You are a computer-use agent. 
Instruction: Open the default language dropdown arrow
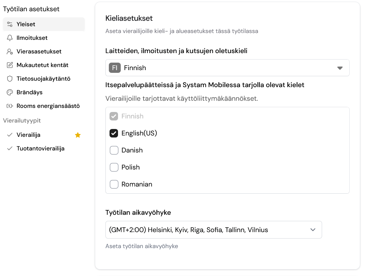point(340,68)
